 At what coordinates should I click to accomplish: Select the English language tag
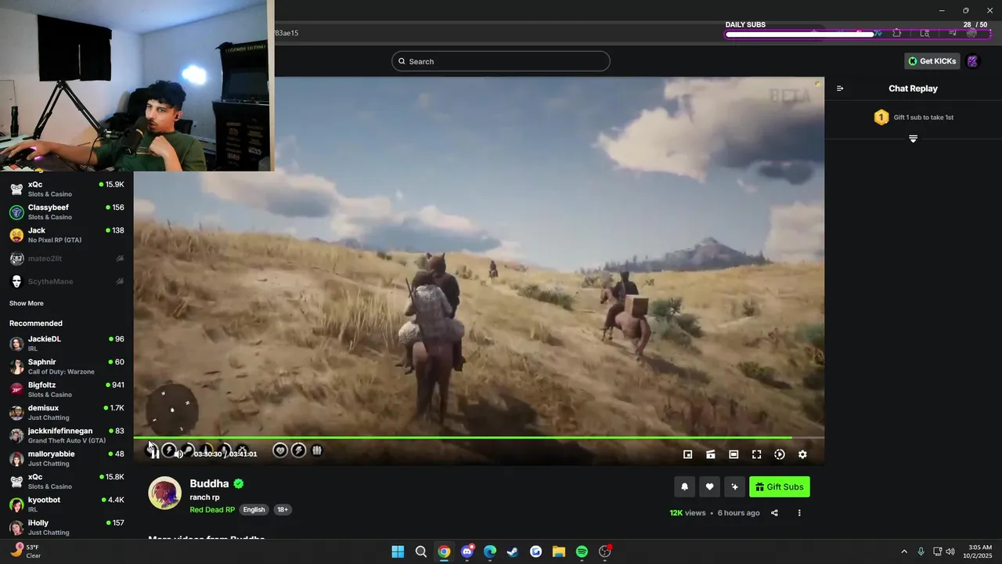[x=254, y=509]
